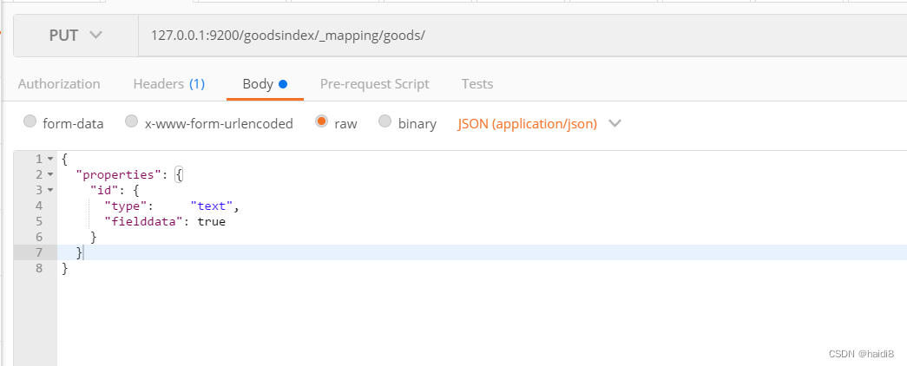Collapse the properties block fold arrow
Image resolution: width=907 pixels, height=366 pixels.
click(49, 174)
